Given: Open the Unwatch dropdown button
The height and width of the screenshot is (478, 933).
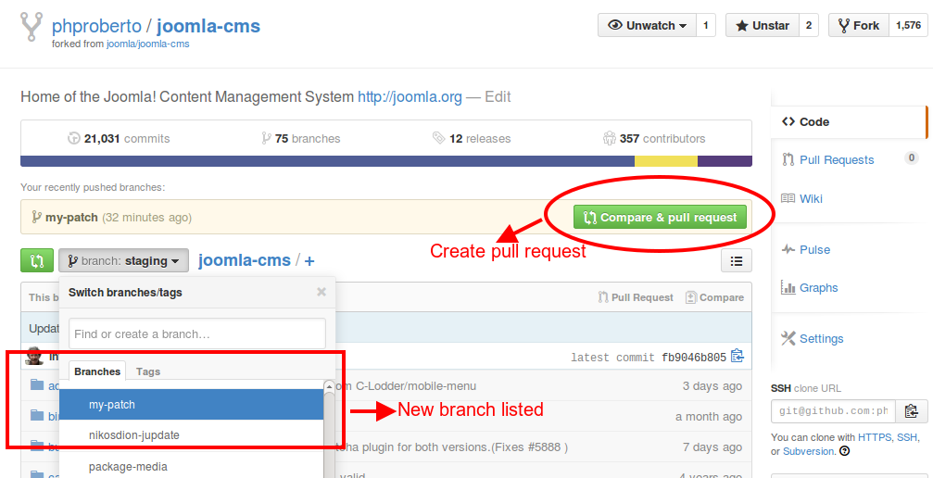Looking at the screenshot, I should pyautogui.click(x=647, y=26).
